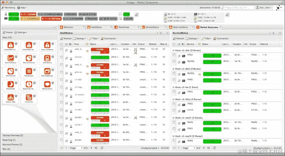Open the HostStatus Filter dropdown

click(x=94, y=38)
